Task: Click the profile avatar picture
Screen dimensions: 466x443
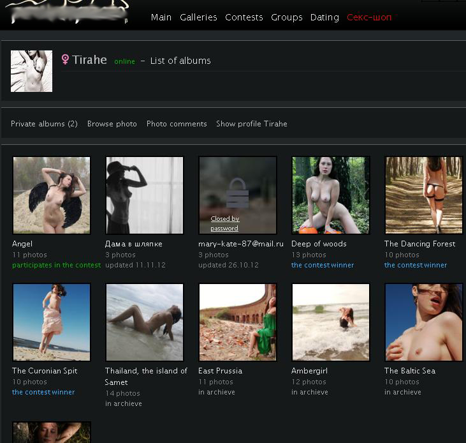Action: pyautogui.click(x=31, y=71)
